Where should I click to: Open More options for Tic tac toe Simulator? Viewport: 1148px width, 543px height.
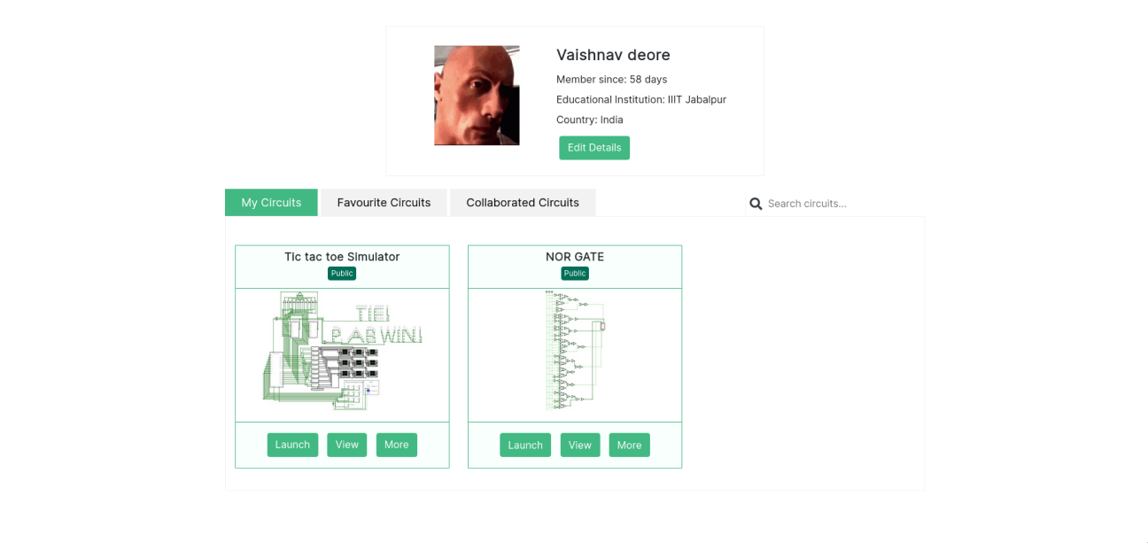click(x=396, y=445)
